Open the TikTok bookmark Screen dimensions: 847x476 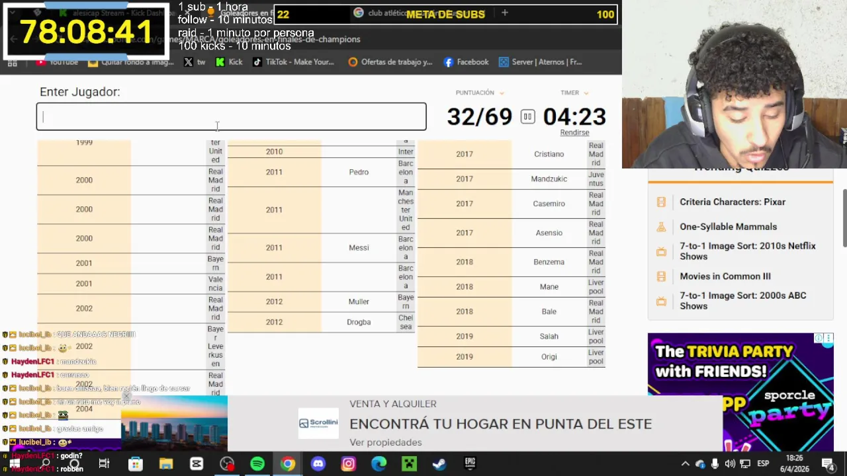[294, 62]
